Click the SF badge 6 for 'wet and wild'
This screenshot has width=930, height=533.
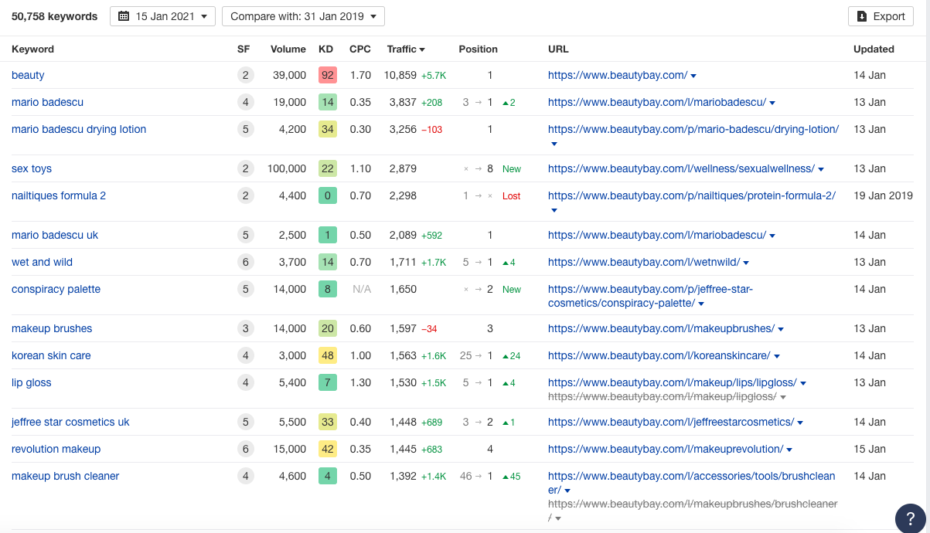pyautogui.click(x=246, y=262)
